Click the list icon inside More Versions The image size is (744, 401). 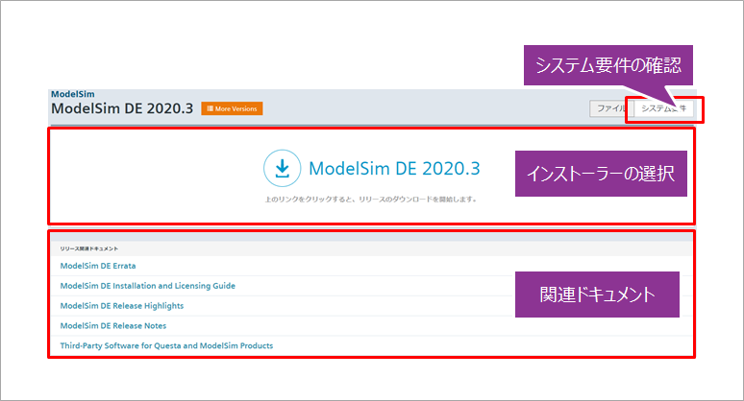(x=210, y=109)
